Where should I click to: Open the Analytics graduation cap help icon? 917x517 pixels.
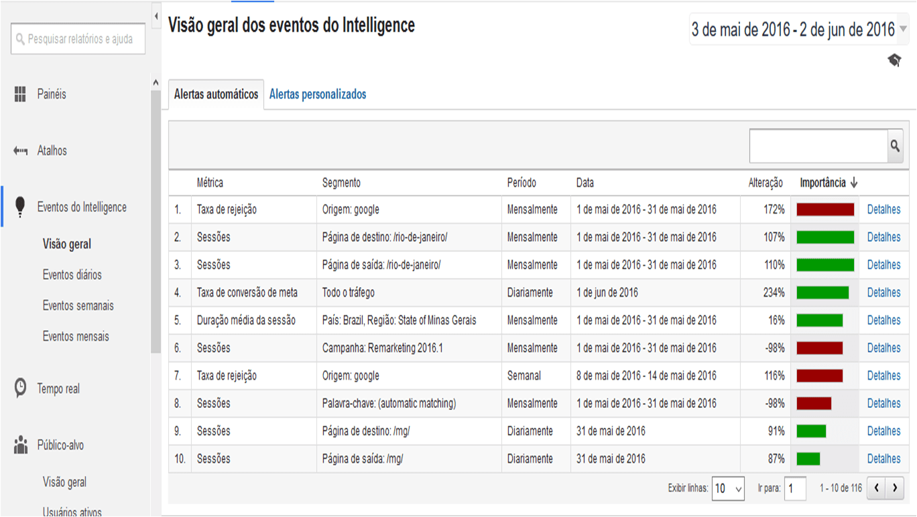(894, 60)
